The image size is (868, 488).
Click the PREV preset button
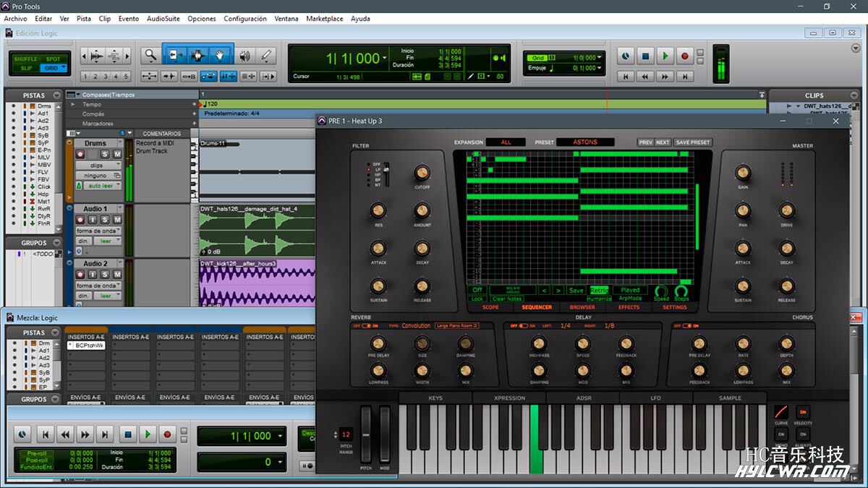point(645,142)
